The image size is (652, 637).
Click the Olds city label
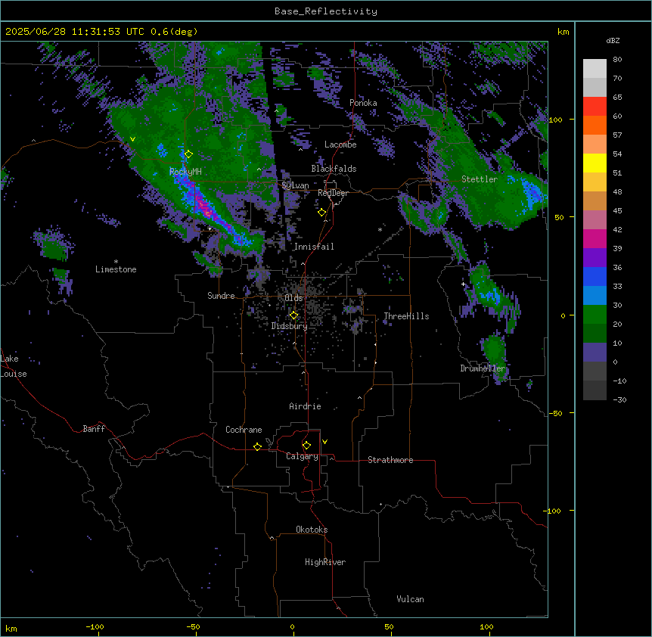[x=293, y=298]
